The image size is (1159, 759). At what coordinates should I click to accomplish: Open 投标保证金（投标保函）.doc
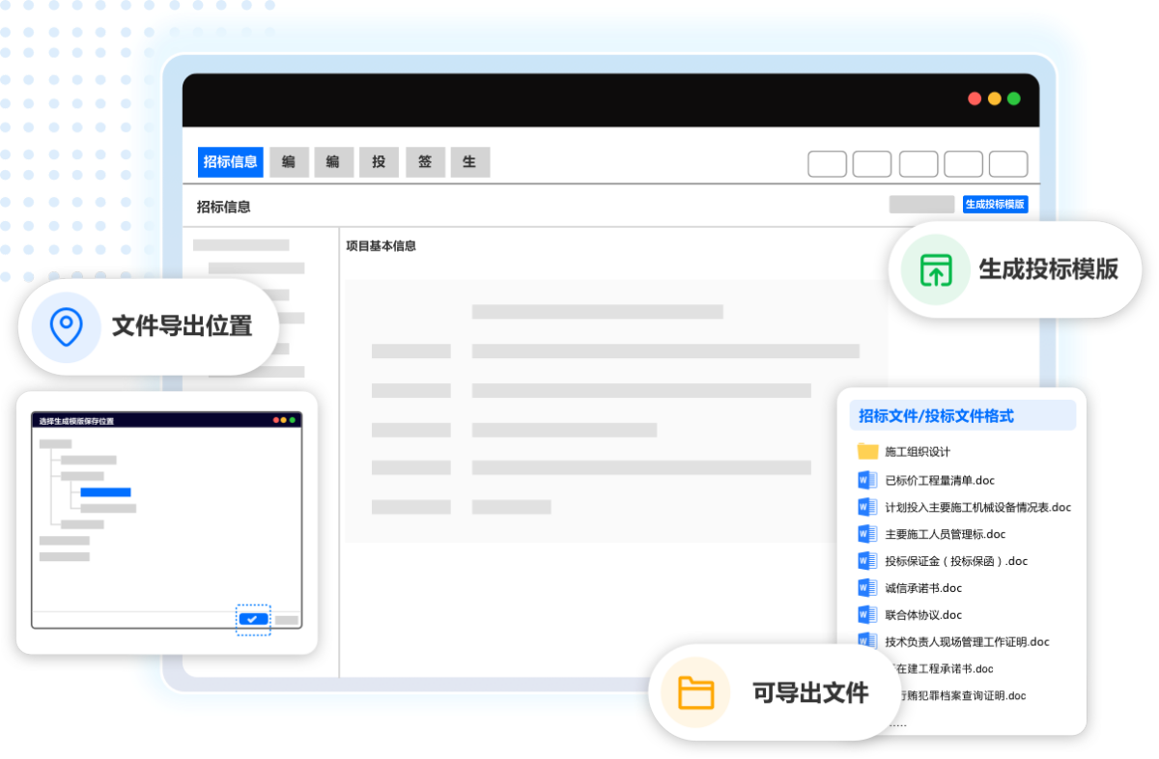(x=862, y=560)
